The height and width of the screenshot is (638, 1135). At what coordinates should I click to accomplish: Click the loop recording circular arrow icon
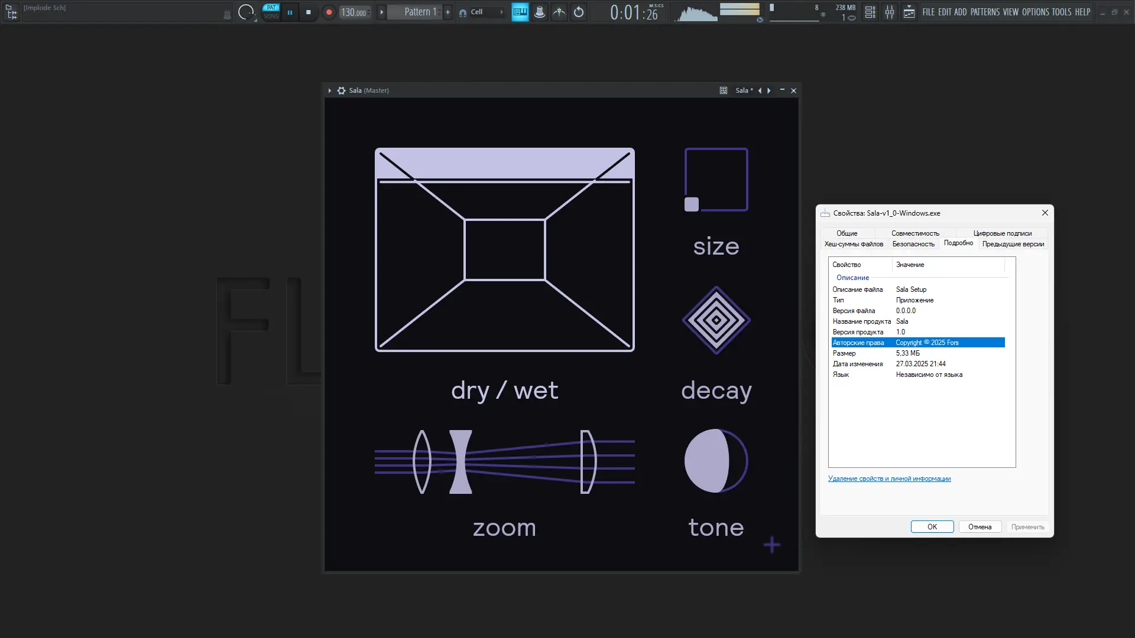pyautogui.click(x=579, y=12)
